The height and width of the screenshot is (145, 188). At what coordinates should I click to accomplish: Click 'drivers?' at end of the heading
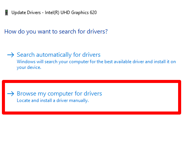[97, 32]
